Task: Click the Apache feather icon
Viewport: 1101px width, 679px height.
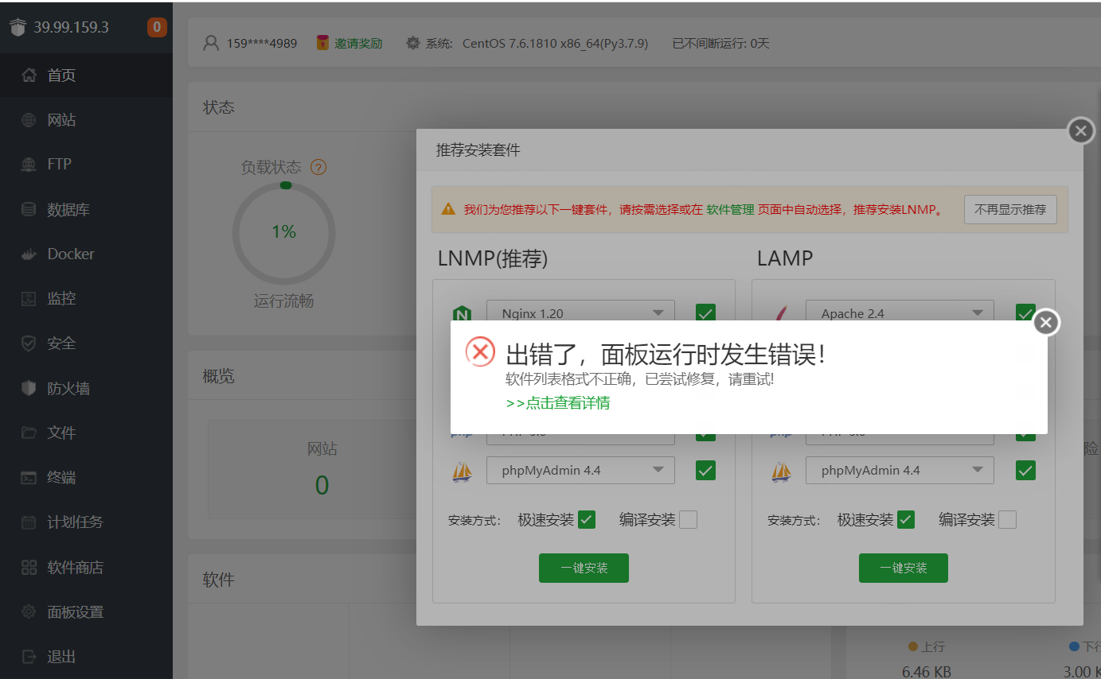Action: click(x=782, y=313)
